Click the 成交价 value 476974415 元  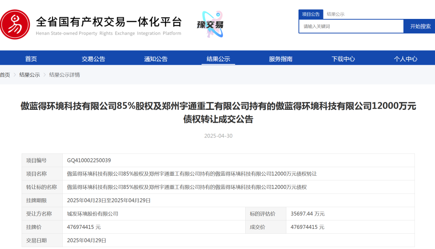[307, 227]
